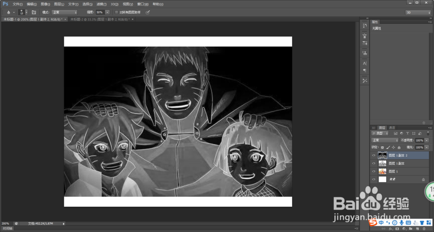Screen dimensions: 434x232
Task: Select thumbnail of 图层 1 副本
Action: click(382, 164)
